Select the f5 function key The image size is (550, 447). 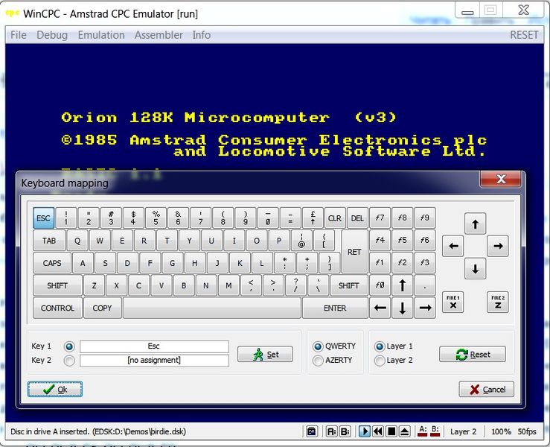tap(403, 241)
